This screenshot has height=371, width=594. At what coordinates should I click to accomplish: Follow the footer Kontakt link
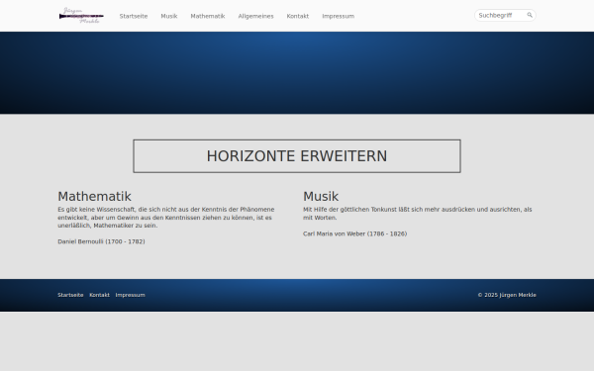pos(99,295)
